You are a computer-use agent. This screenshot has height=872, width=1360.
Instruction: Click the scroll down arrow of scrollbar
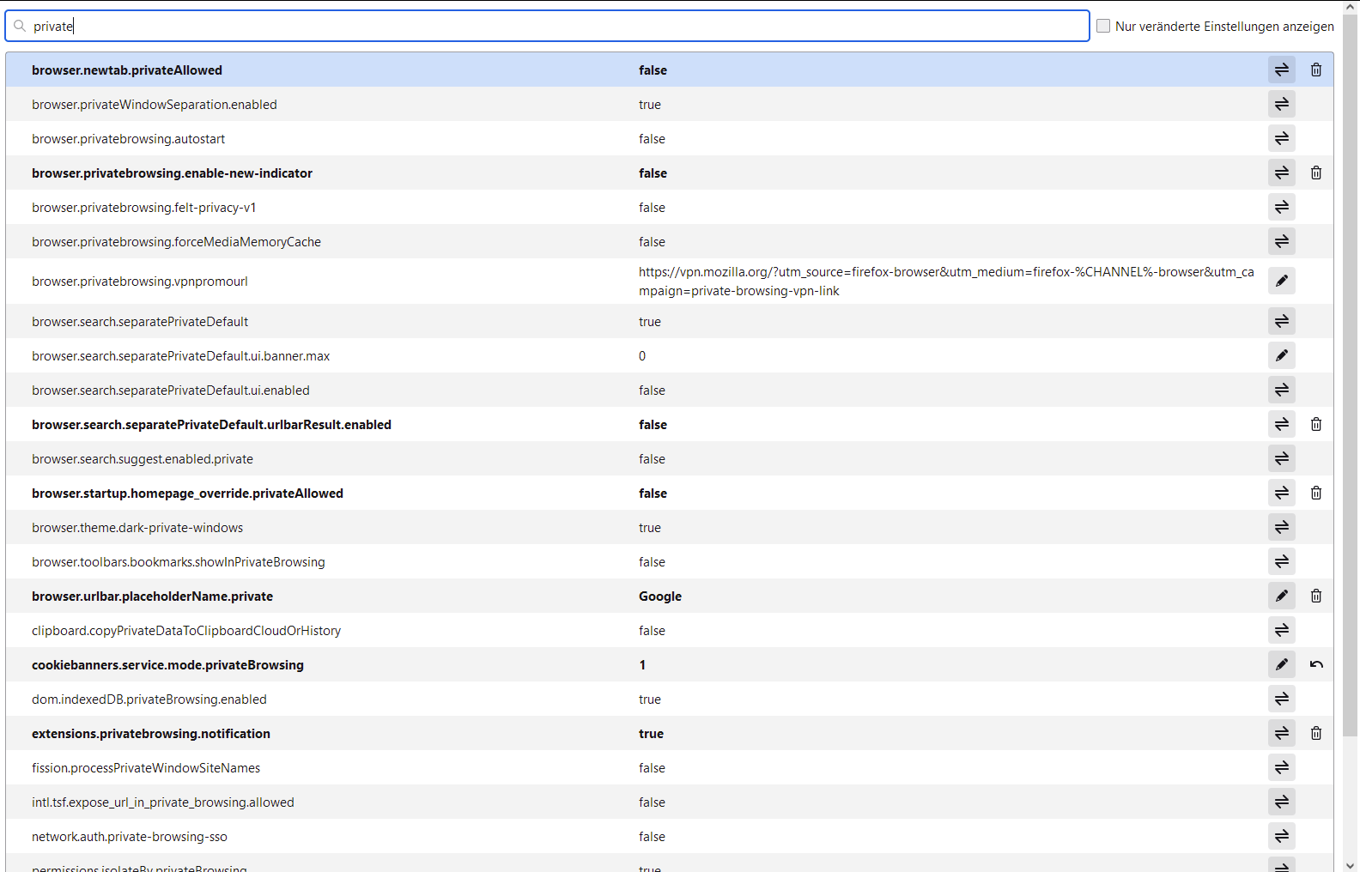[x=1351, y=865]
